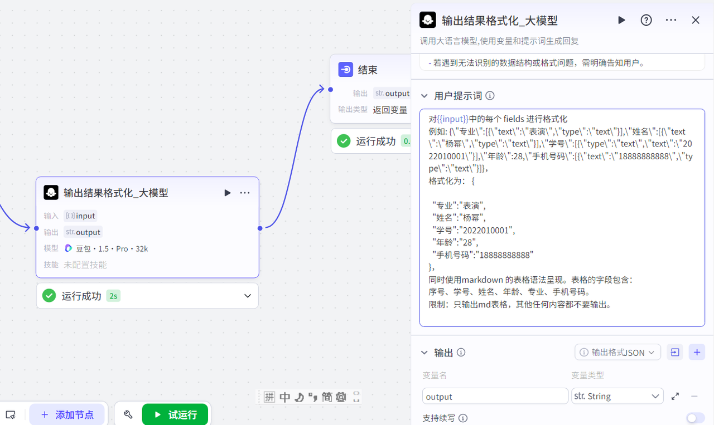Click the wrench debug icon beside 试运行

(128, 414)
